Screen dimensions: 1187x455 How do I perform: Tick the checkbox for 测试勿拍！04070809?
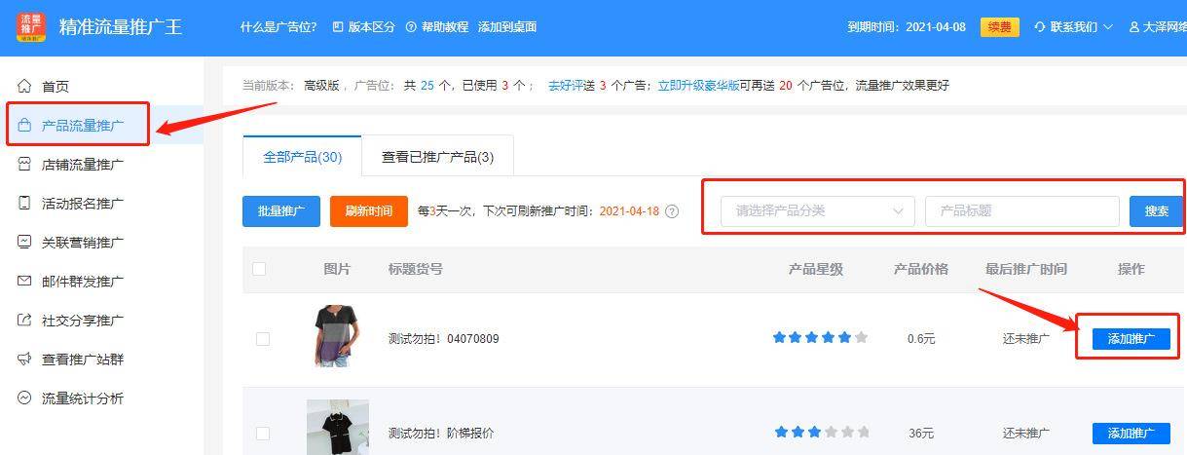262,339
